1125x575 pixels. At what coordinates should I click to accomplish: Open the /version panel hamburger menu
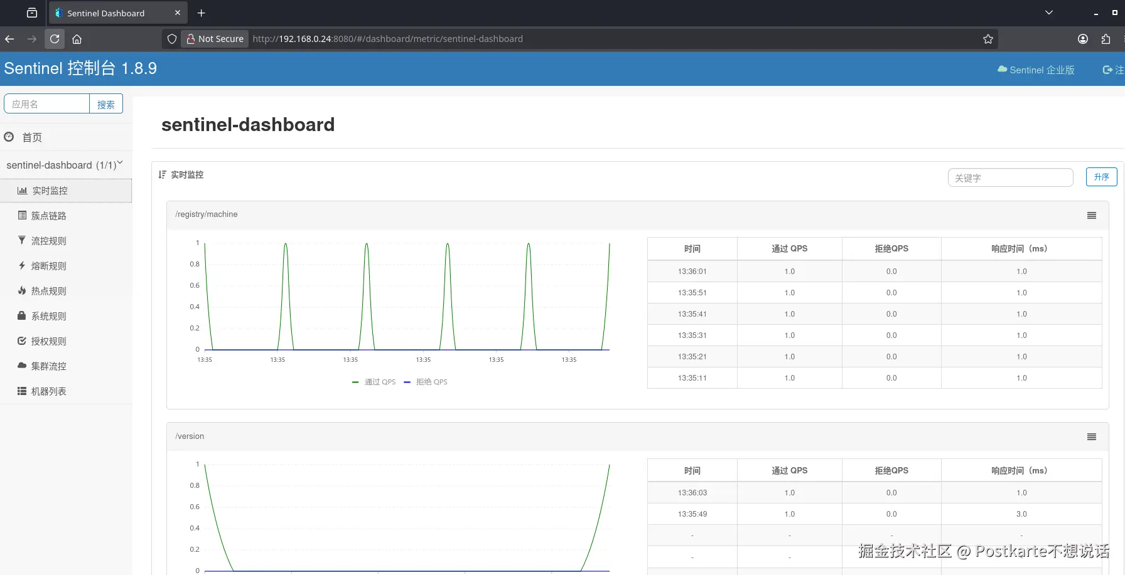point(1092,436)
